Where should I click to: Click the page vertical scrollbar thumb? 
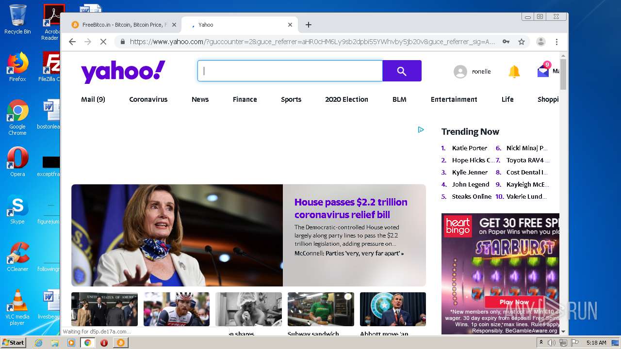coord(563,74)
